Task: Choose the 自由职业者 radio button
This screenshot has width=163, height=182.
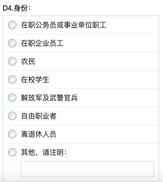Action: coord(12,116)
